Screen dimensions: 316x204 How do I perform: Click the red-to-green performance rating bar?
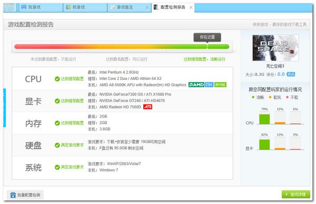point(122,47)
